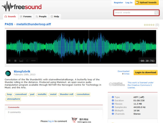Open the Creative Commons 0 License link
The image size is (163, 123).
(140, 85)
